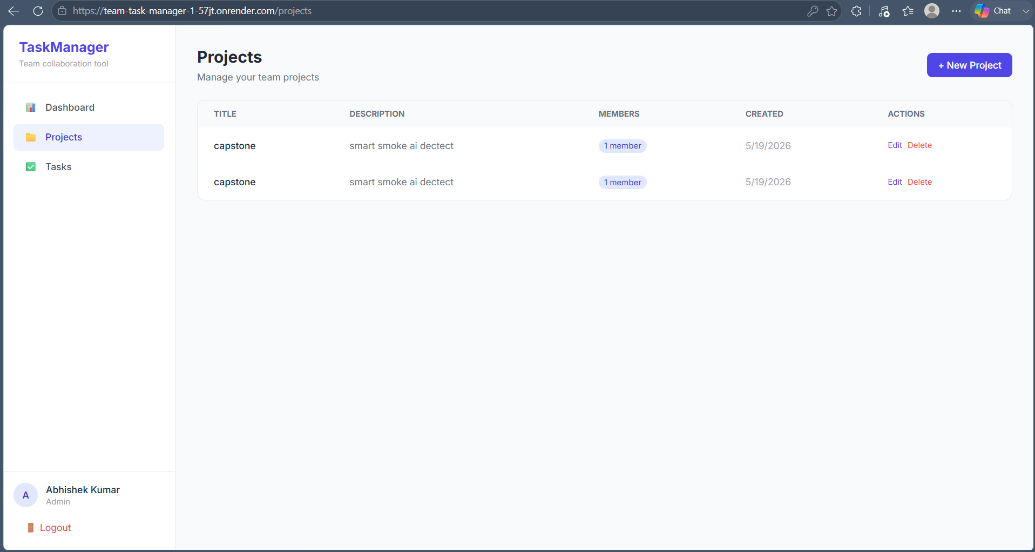This screenshot has width=1035, height=552.
Task: Click CREATED column header
Action: 764,114
